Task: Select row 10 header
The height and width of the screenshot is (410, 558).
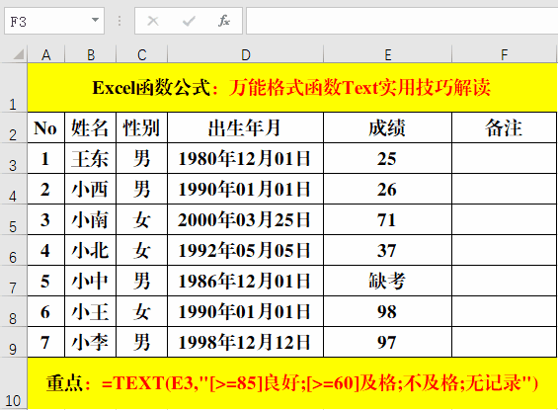Action: 14,383
